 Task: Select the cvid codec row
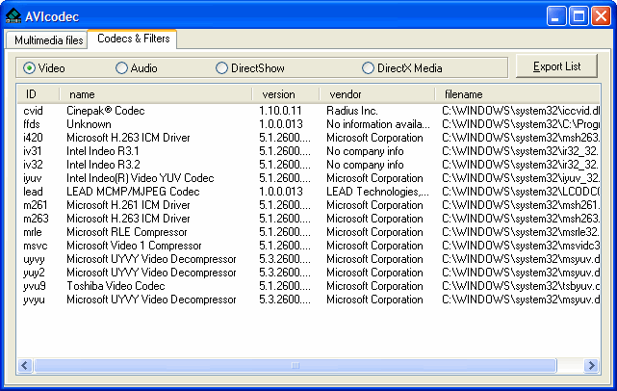tap(308, 111)
